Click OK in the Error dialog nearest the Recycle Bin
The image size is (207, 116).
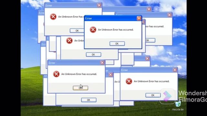(153, 95)
